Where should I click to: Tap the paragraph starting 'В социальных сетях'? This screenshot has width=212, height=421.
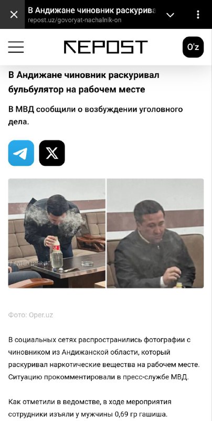(x=104, y=358)
